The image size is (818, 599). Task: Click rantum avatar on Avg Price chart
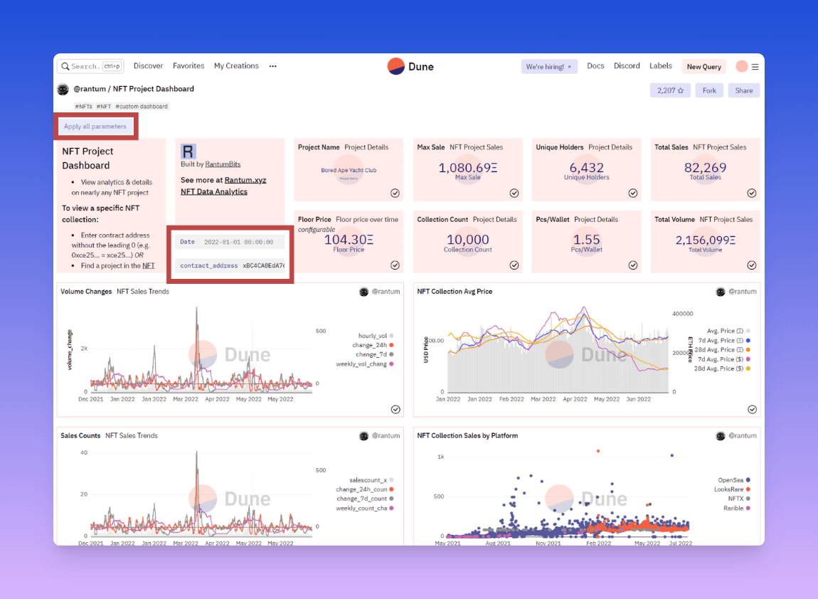click(720, 292)
